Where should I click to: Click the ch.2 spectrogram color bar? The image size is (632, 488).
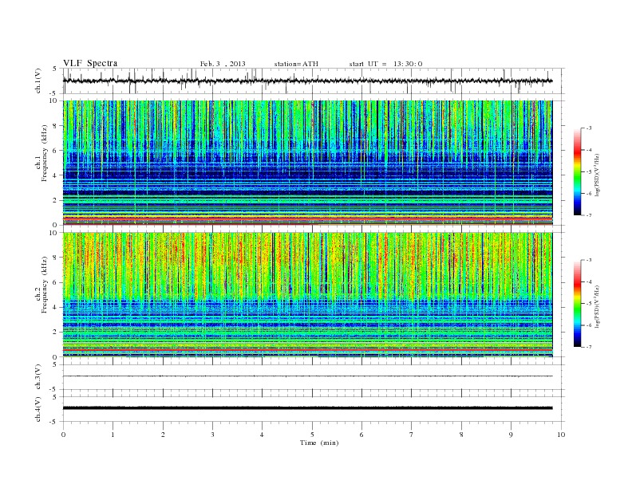click(x=578, y=304)
